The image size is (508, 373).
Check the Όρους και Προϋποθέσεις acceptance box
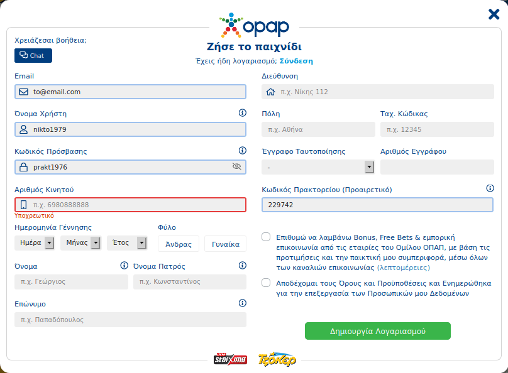pos(266,283)
